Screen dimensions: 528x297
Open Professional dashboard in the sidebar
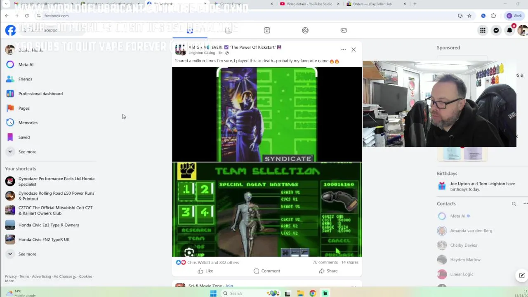pyautogui.click(x=40, y=94)
